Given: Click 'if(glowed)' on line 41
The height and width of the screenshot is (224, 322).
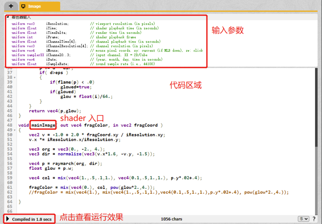Looking at the screenshot, I should 63,92.
